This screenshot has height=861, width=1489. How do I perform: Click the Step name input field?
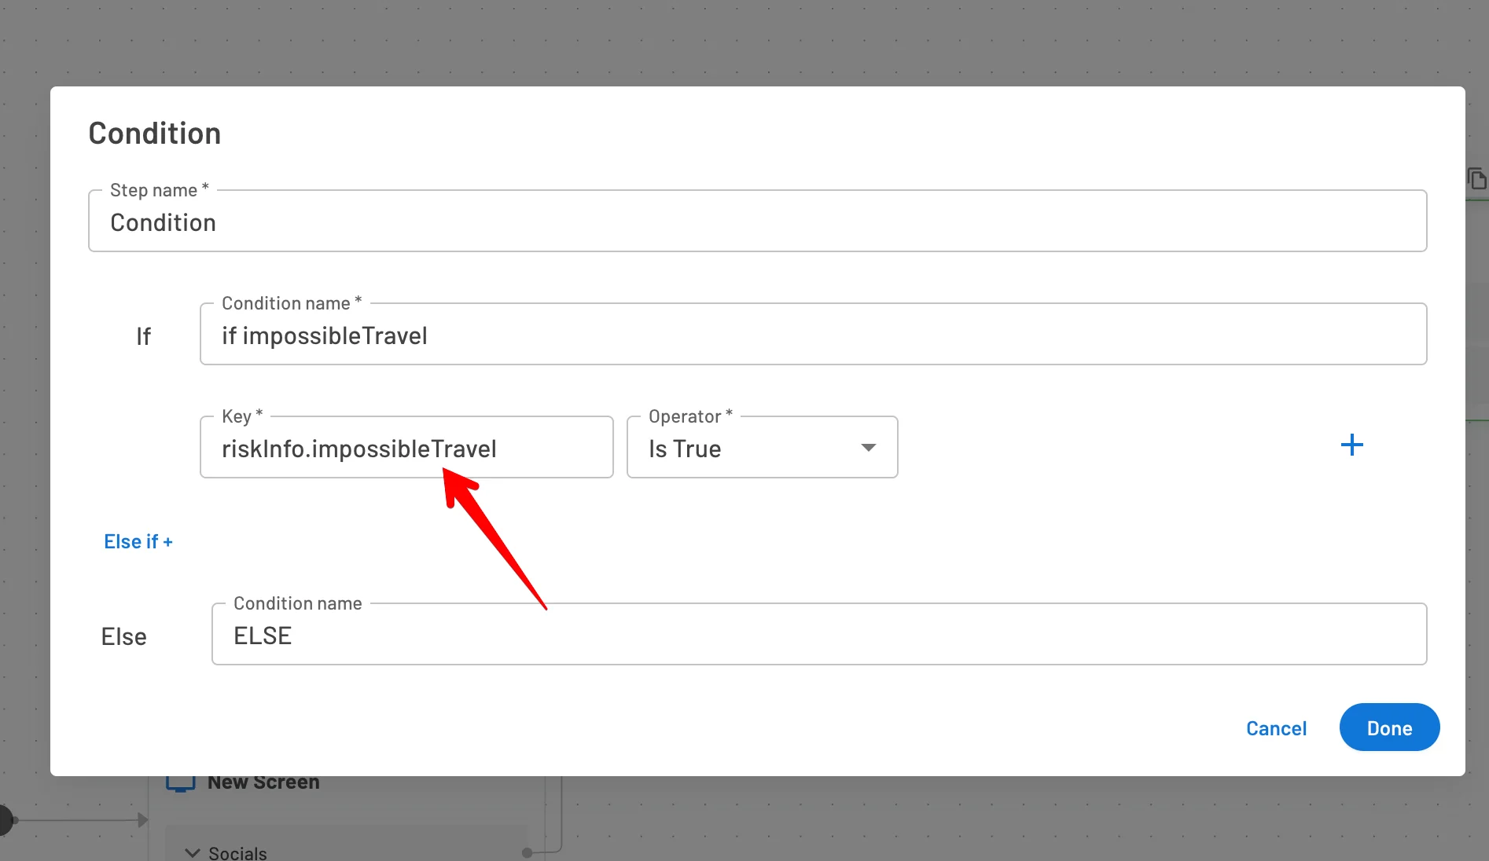click(x=757, y=222)
